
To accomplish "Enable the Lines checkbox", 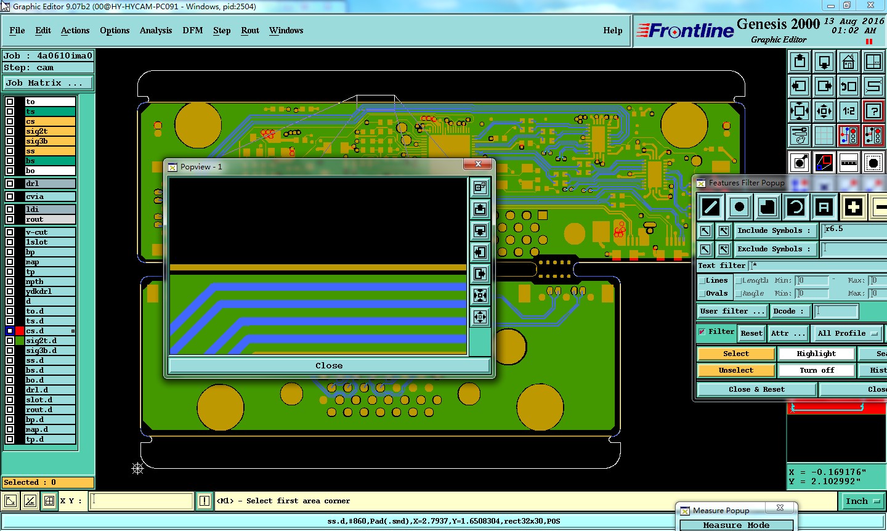I will click(x=702, y=281).
